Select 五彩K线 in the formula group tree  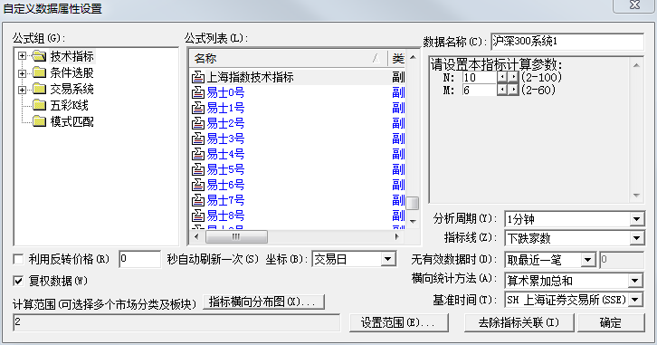(x=70, y=105)
